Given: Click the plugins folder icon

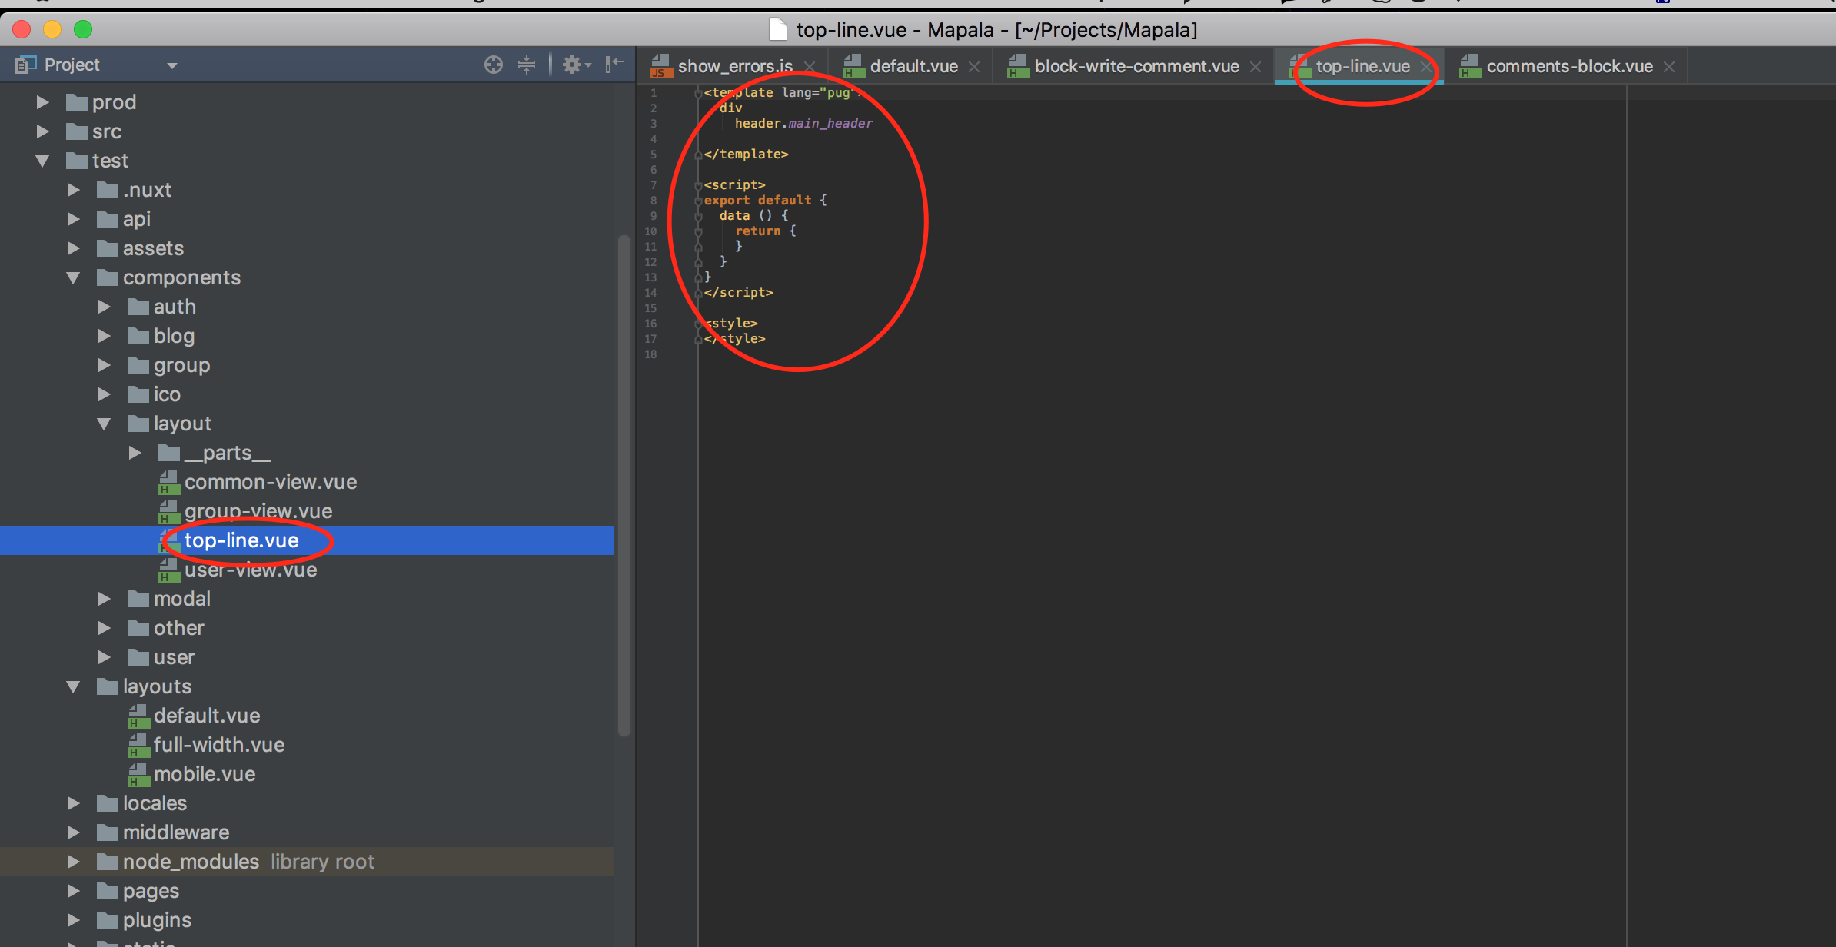Looking at the screenshot, I should pyautogui.click(x=108, y=920).
